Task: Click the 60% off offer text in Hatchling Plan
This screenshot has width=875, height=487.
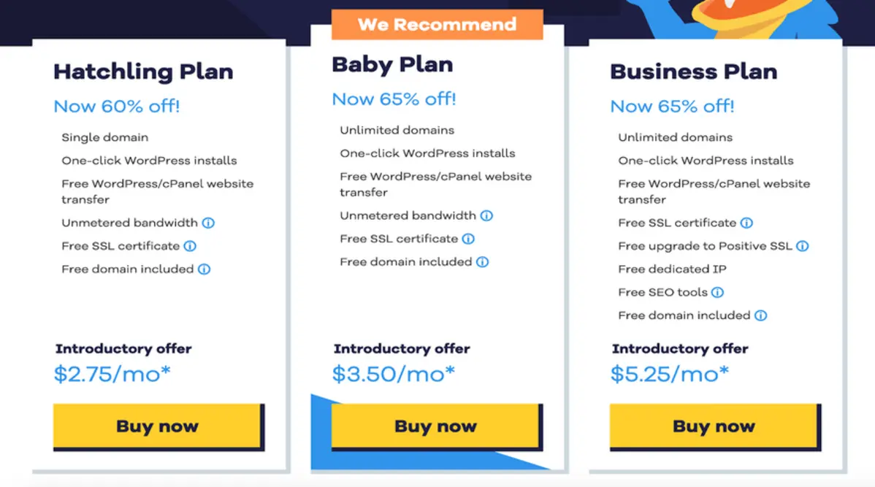Action: coord(115,107)
